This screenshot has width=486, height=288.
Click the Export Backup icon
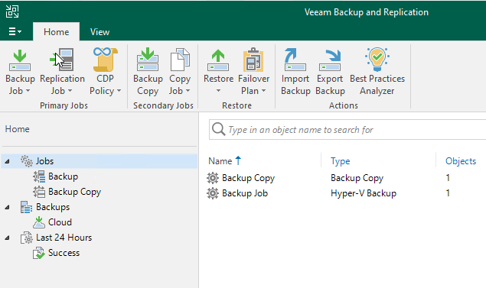pos(330,60)
